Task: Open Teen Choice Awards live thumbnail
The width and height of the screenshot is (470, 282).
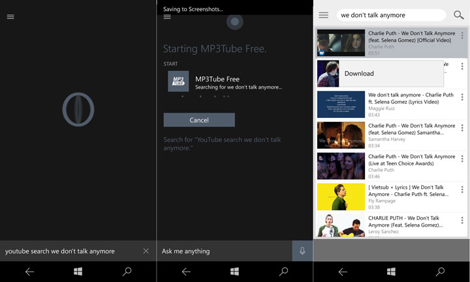Action: [341, 166]
